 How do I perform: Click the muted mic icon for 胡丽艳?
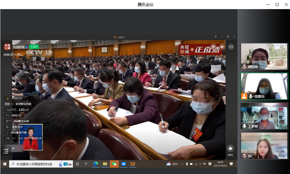(244, 67)
